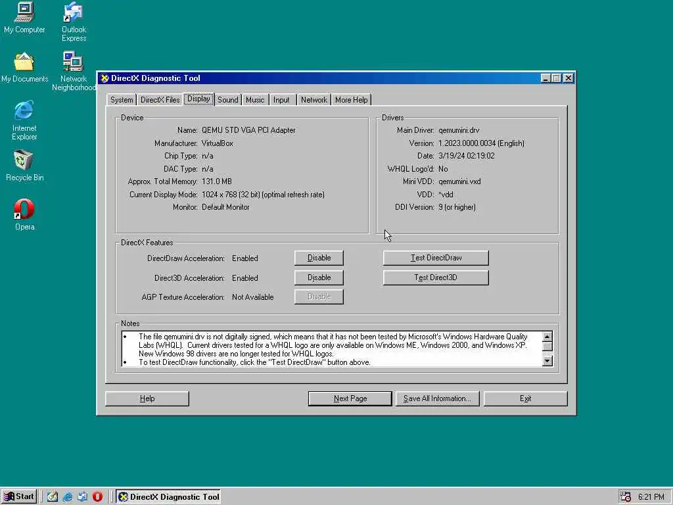Click driver version 1.2023.0000.0034 text
The image size is (673, 505).
(481, 143)
